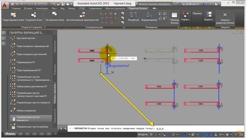
Task: Click the binoculars search icon
Action: click(175, 4)
